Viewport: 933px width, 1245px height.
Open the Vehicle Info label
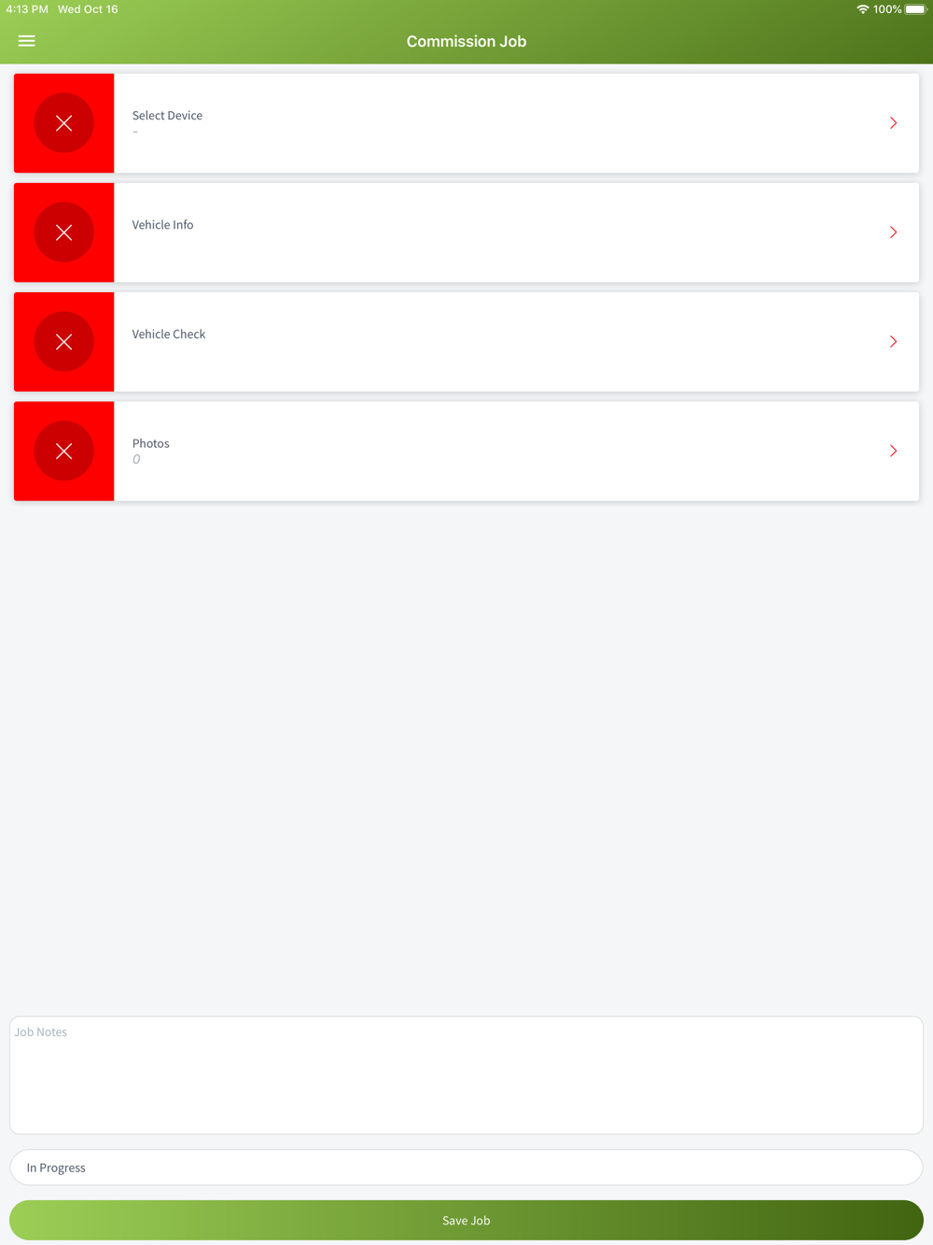point(162,225)
